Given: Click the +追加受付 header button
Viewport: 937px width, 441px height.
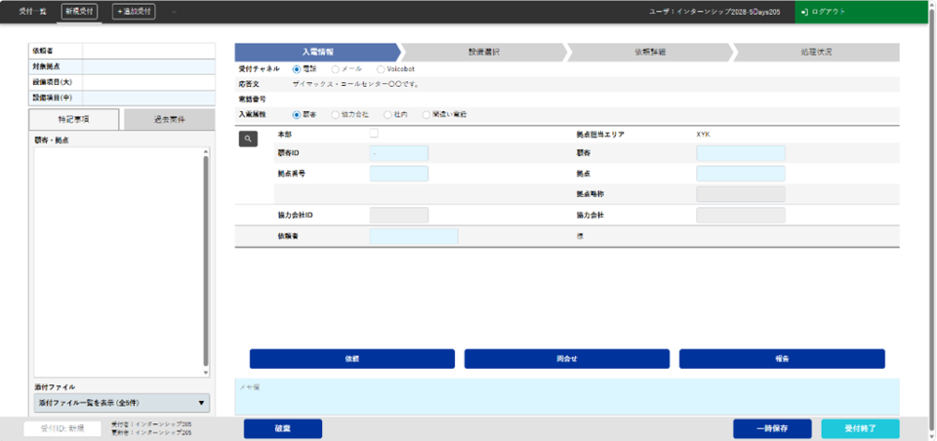Looking at the screenshot, I should 134,12.
